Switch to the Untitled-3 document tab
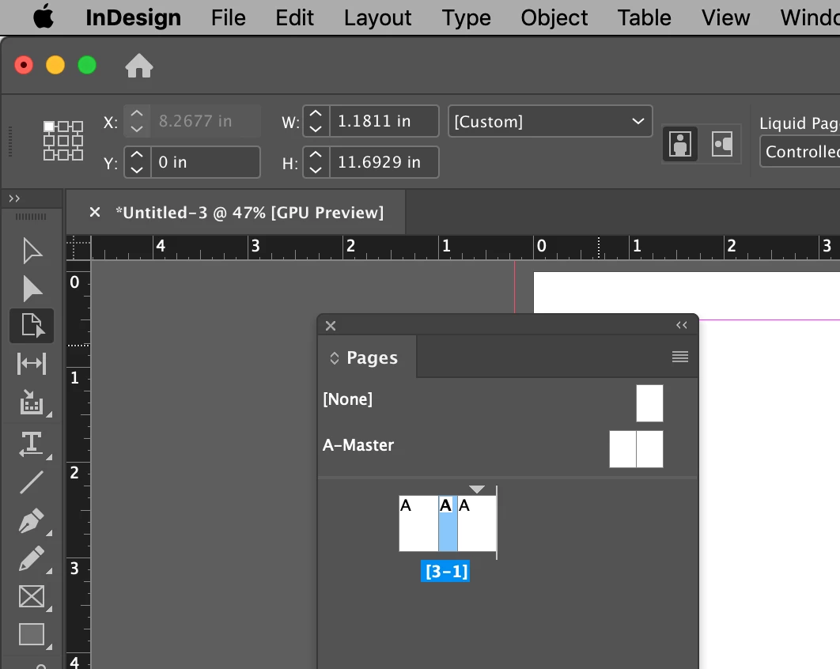The height and width of the screenshot is (669, 840). (x=250, y=213)
